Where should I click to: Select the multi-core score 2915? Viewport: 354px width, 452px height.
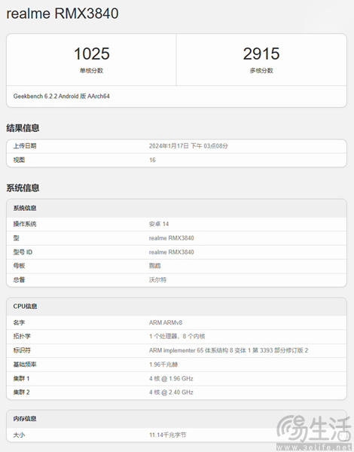tap(261, 53)
